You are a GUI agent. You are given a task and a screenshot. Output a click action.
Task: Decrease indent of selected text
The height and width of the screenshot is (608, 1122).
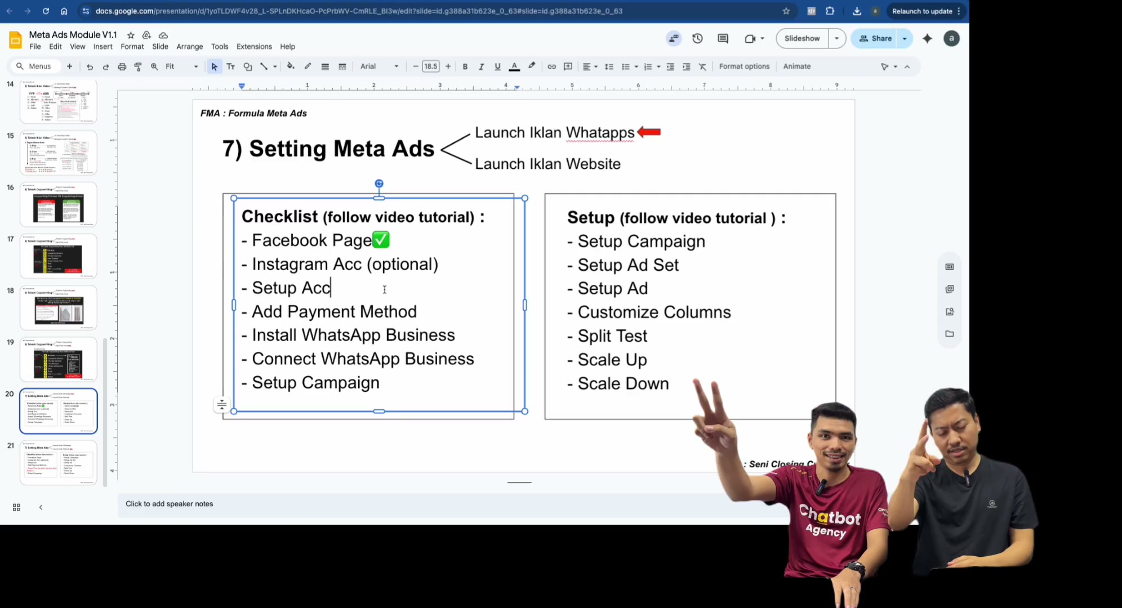point(670,66)
